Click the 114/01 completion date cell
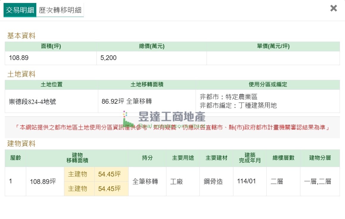Screen dimensions: 345x219 (x=246, y=181)
